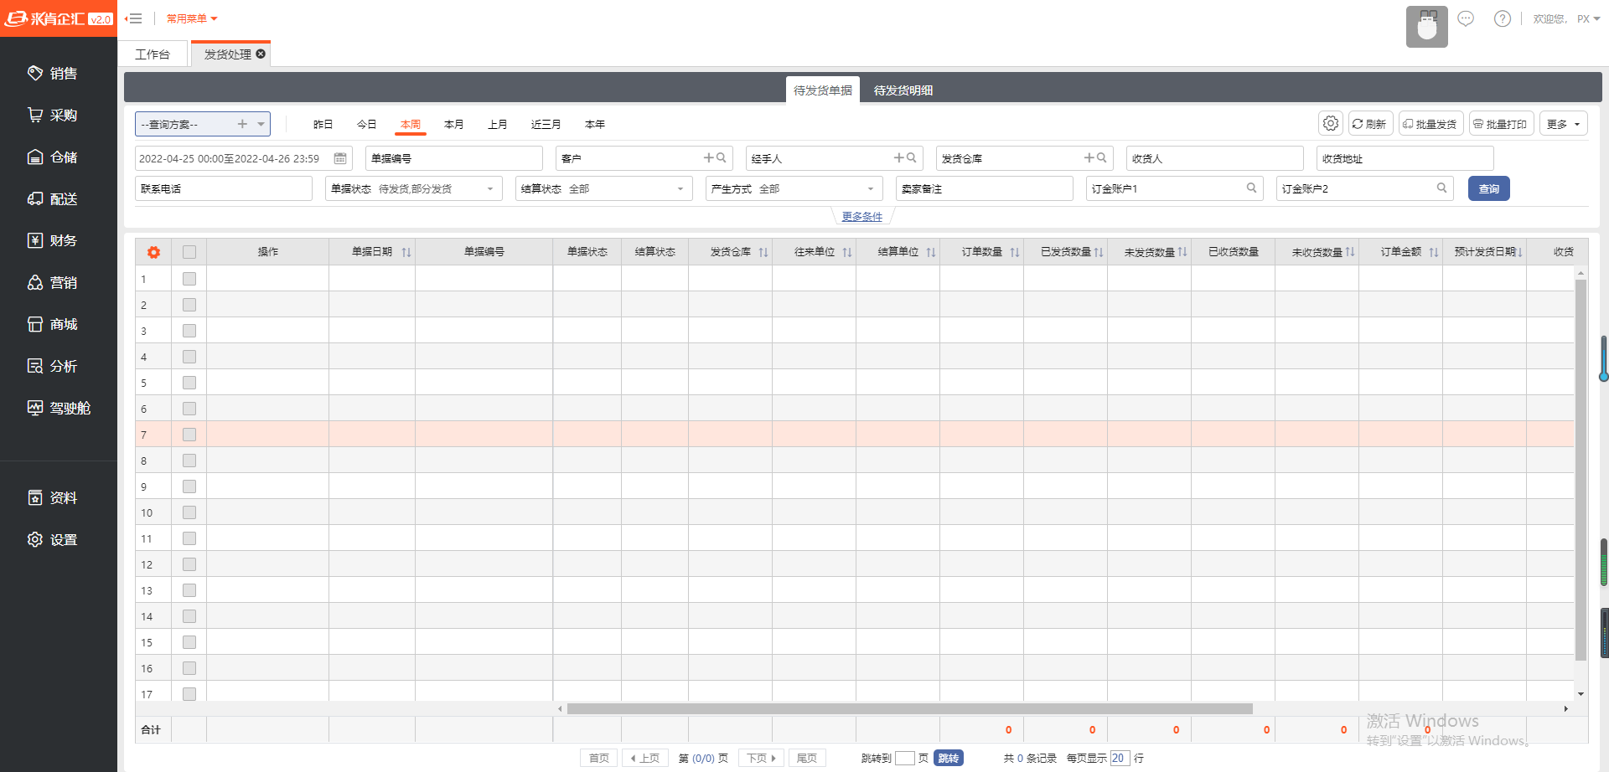Tick the select-all checkbox in table header
Image resolution: width=1609 pixels, height=772 pixels.
click(189, 252)
